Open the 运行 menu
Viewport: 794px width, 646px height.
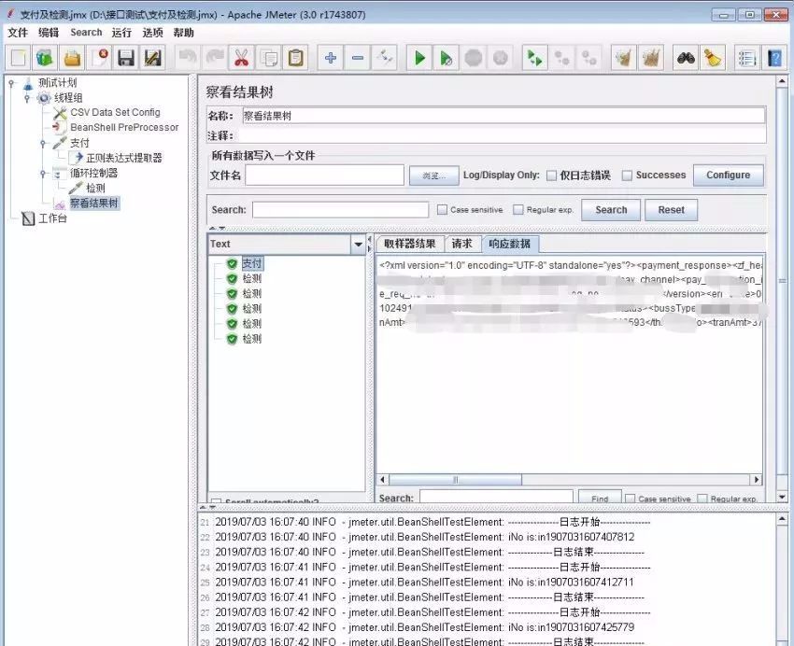(x=121, y=33)
